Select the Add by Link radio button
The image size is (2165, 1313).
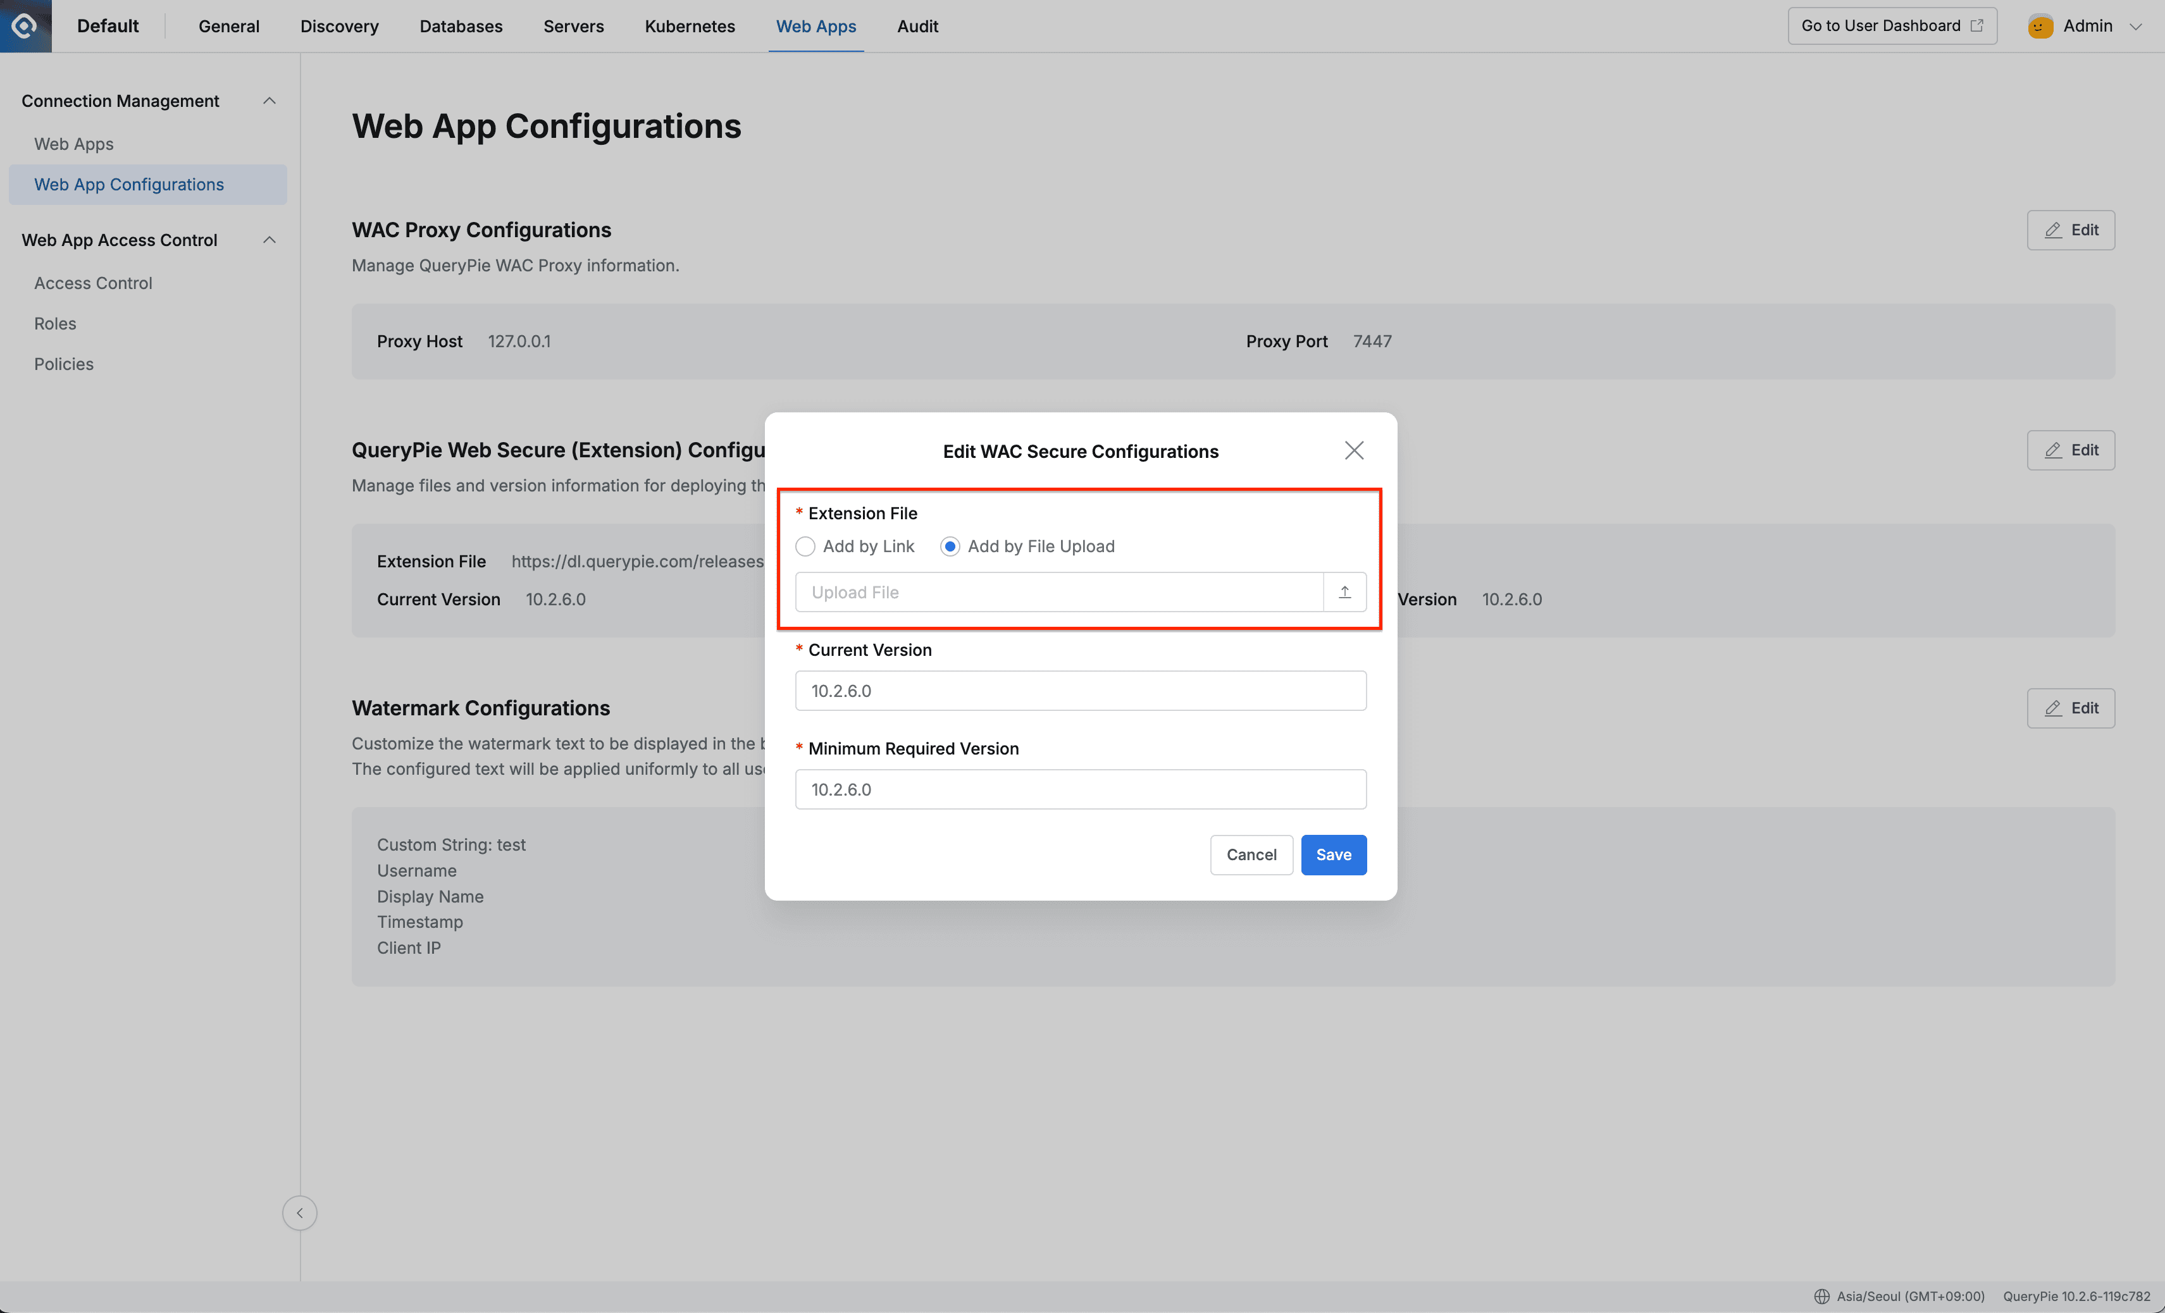(x=805, y=545)
